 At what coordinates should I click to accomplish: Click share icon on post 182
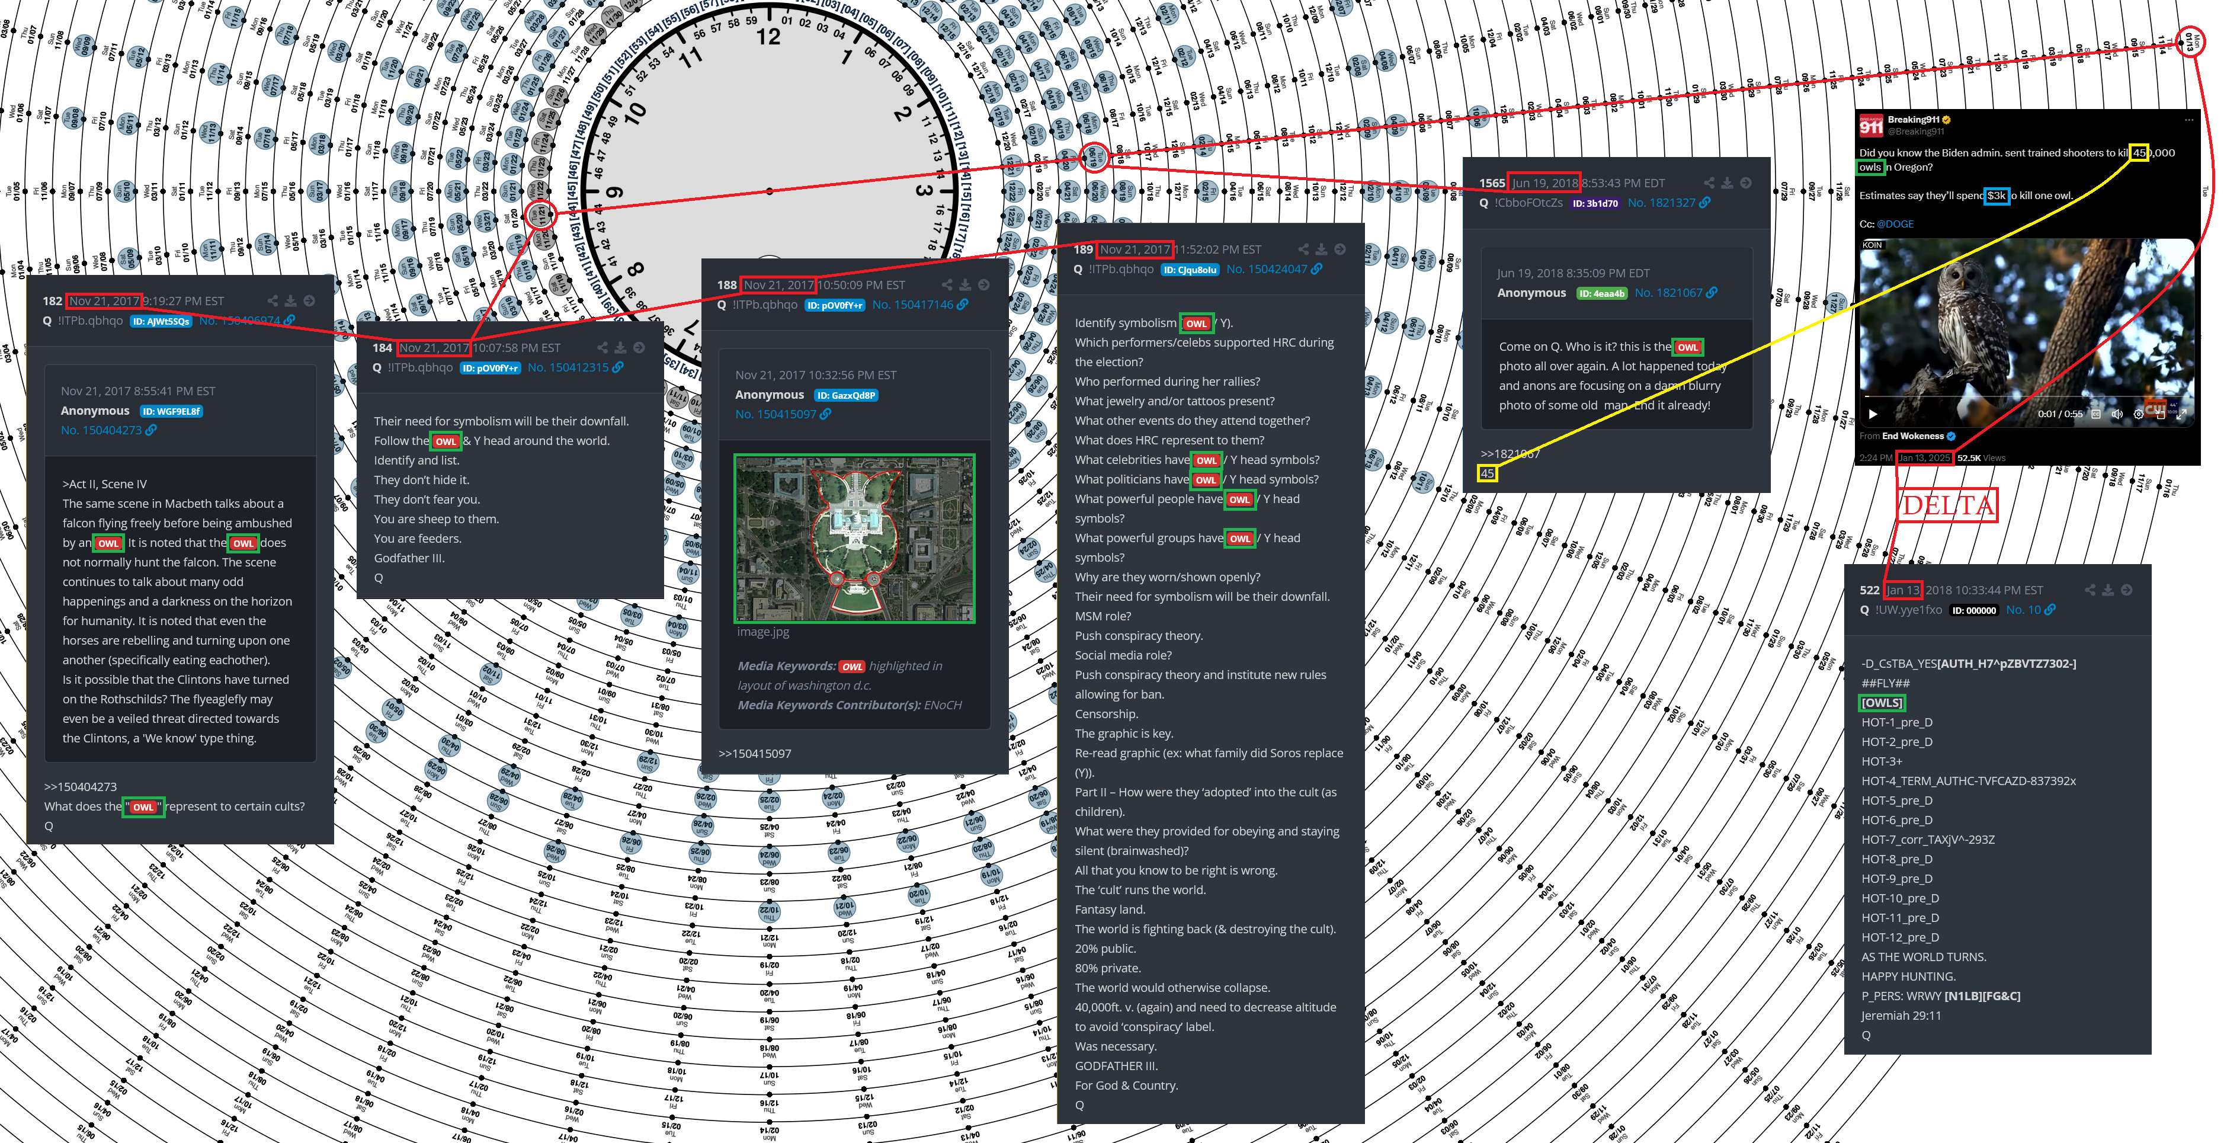pyautogui.click(x=272, y=301)
